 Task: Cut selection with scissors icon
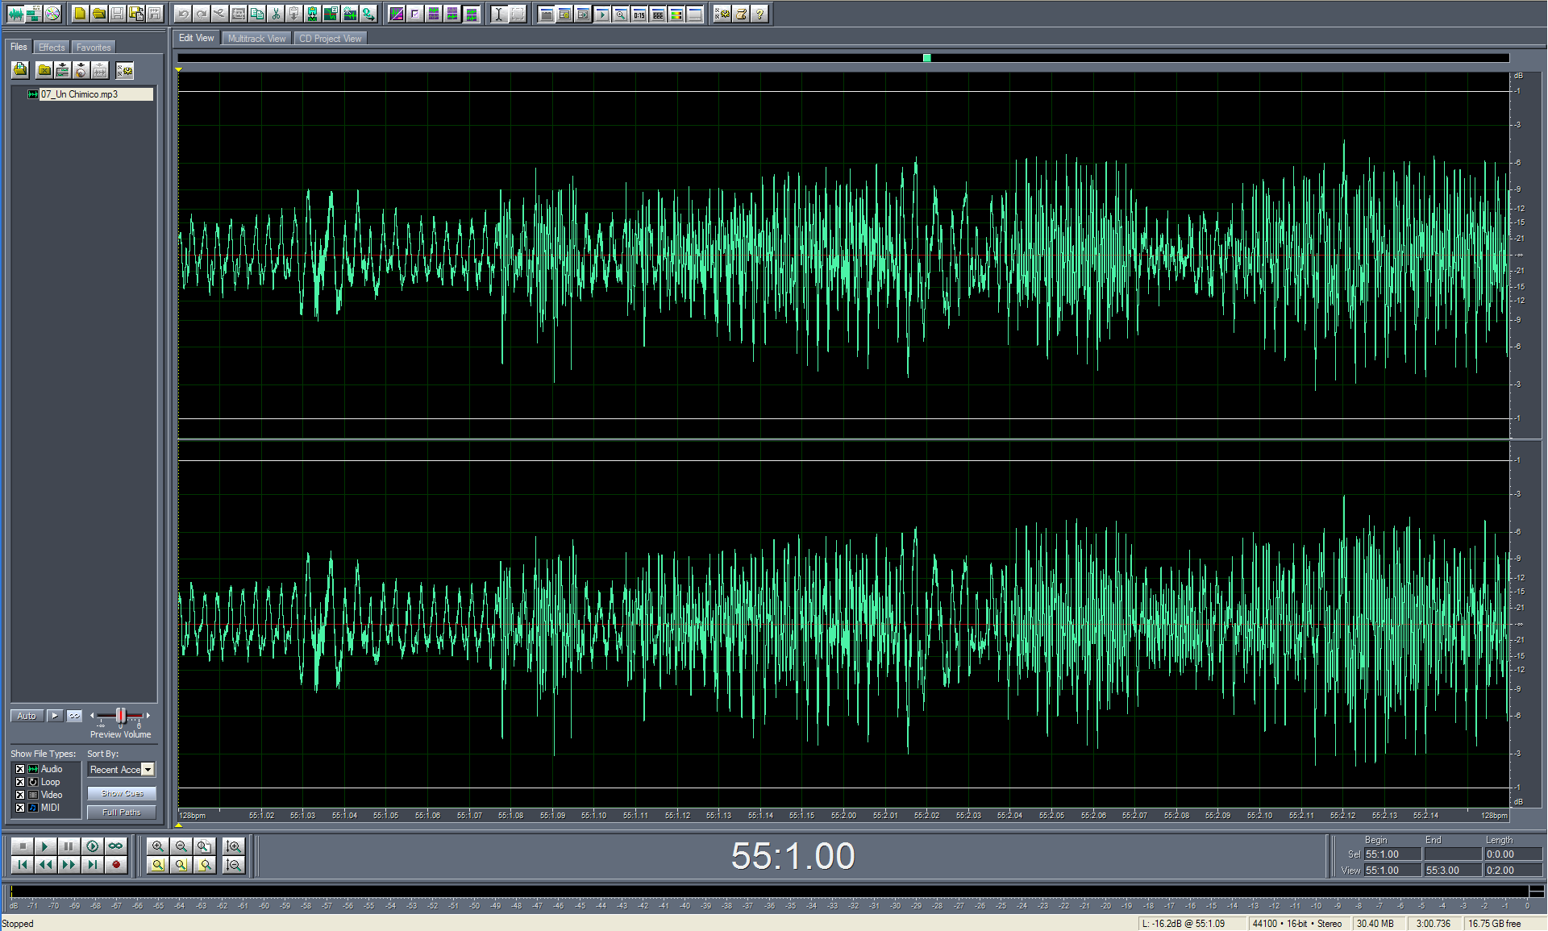[276, 14]
